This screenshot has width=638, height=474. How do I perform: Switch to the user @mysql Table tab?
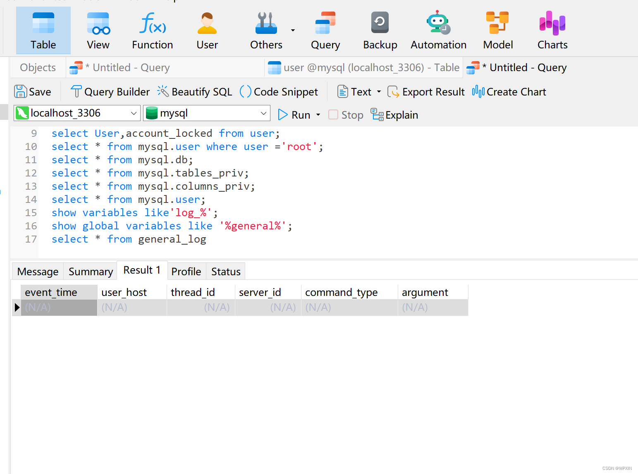(x=364, y=67)
